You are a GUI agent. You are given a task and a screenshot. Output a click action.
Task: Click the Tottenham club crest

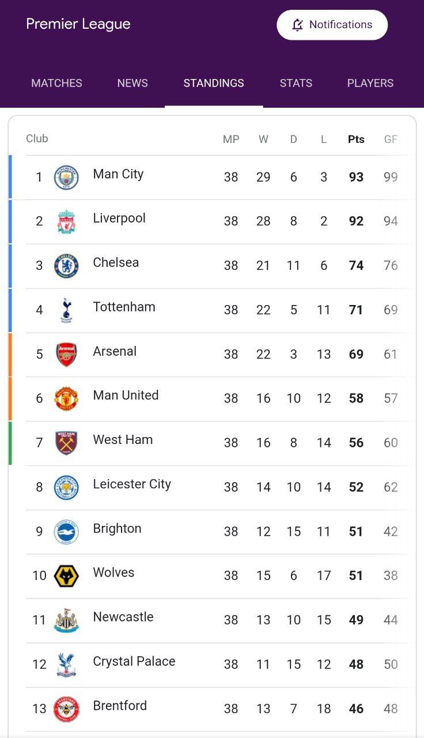pos(66,310)
